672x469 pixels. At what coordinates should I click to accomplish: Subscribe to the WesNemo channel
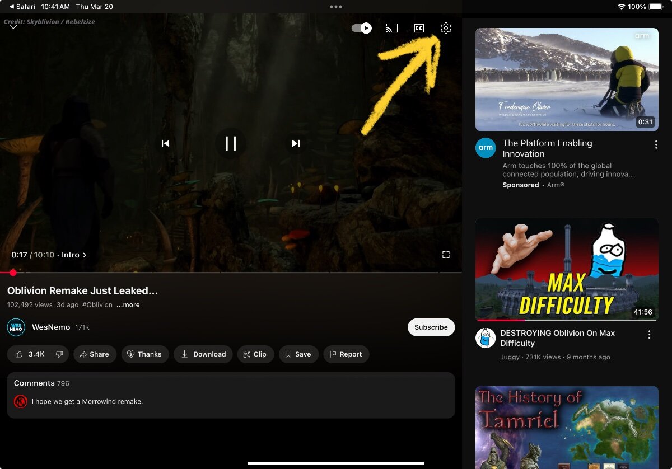[x=431, y=327]
